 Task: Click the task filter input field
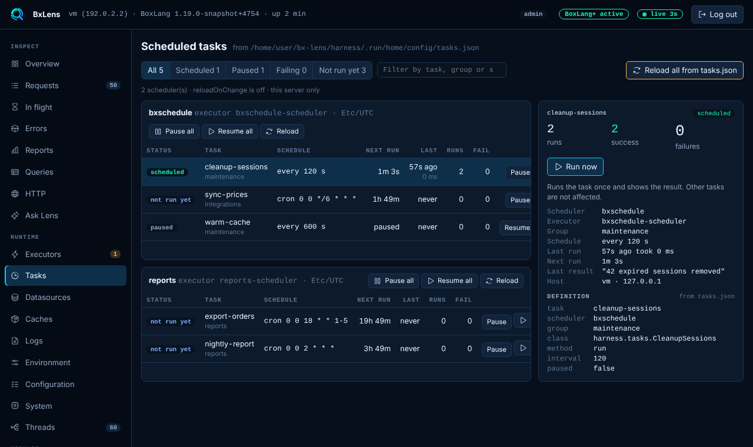[x=442, y=70]
